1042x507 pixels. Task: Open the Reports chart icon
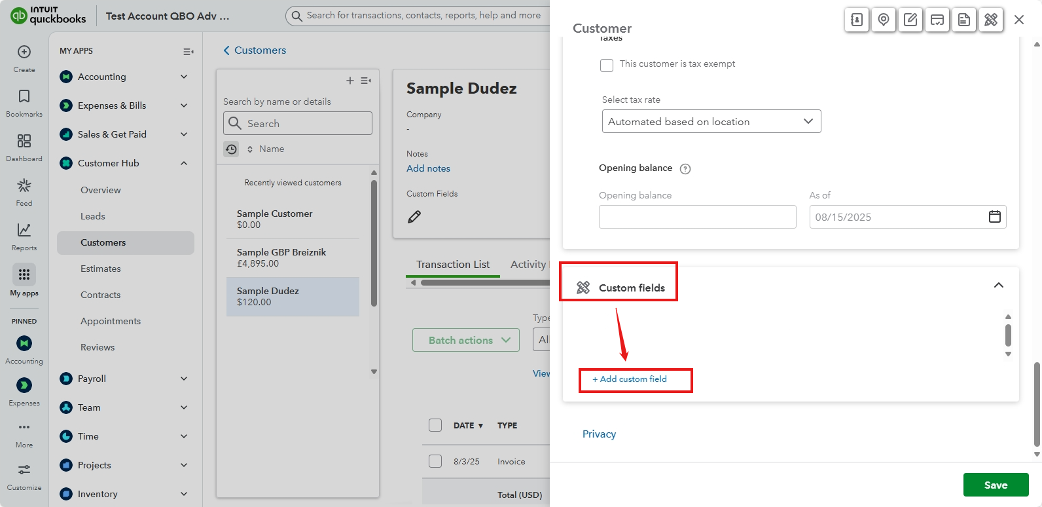coord(24,231)
